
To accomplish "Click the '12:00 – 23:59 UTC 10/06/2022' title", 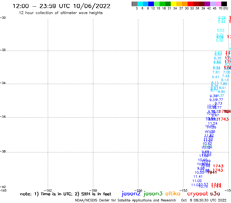I will [x=61, y=6].
